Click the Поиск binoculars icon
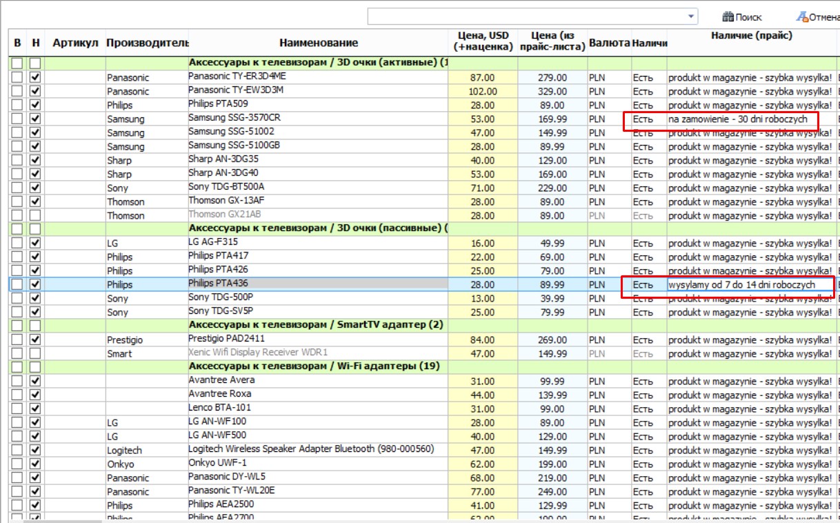Viewport: 840px width, 523px height. click(728, 17)
